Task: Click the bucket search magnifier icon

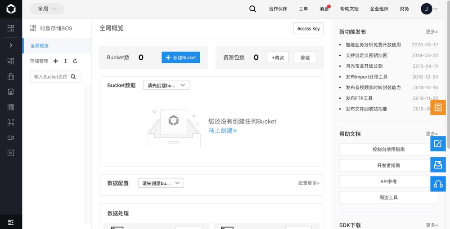Action: pyautogui.click(x=73, y=77)
